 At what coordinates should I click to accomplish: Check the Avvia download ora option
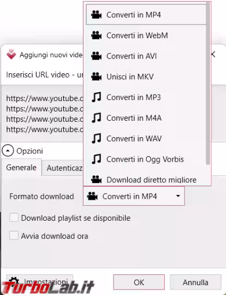pos(14,235)
